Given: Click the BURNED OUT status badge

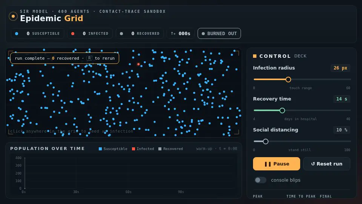Looking at the screenshot, I should (219, 34).
